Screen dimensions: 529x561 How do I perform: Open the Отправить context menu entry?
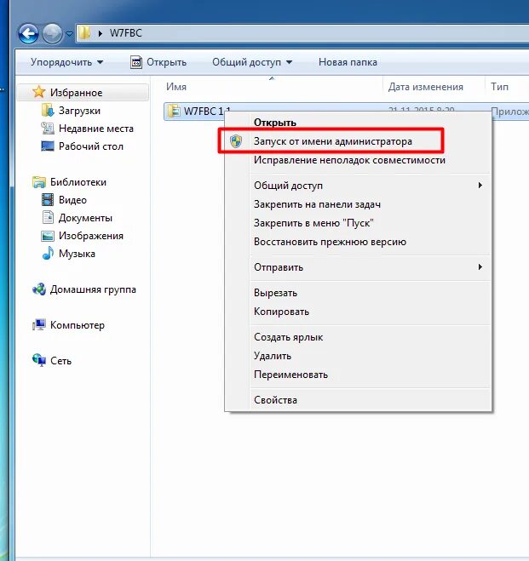[x=279, y=267]
